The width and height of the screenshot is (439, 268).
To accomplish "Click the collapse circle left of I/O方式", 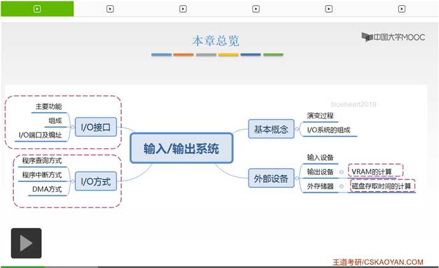I will click(73, 181).
